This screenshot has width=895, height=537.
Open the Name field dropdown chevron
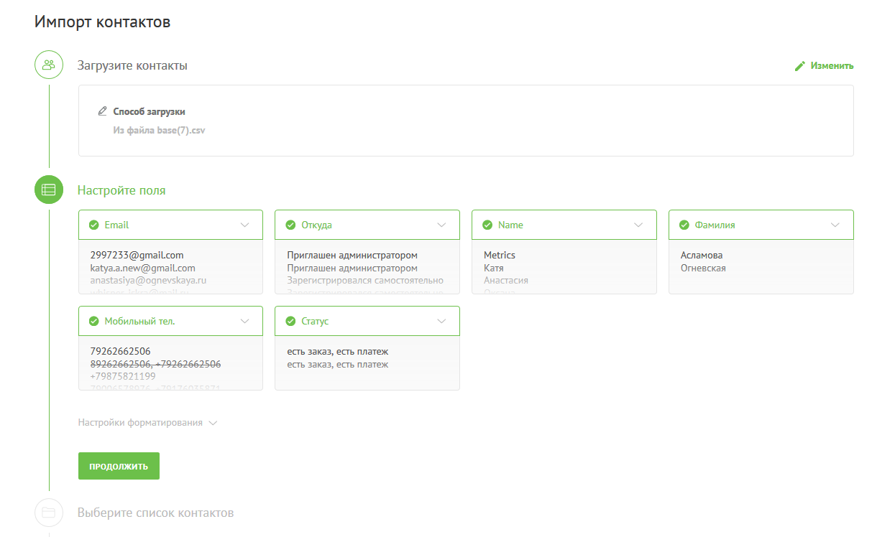(638, 225)
